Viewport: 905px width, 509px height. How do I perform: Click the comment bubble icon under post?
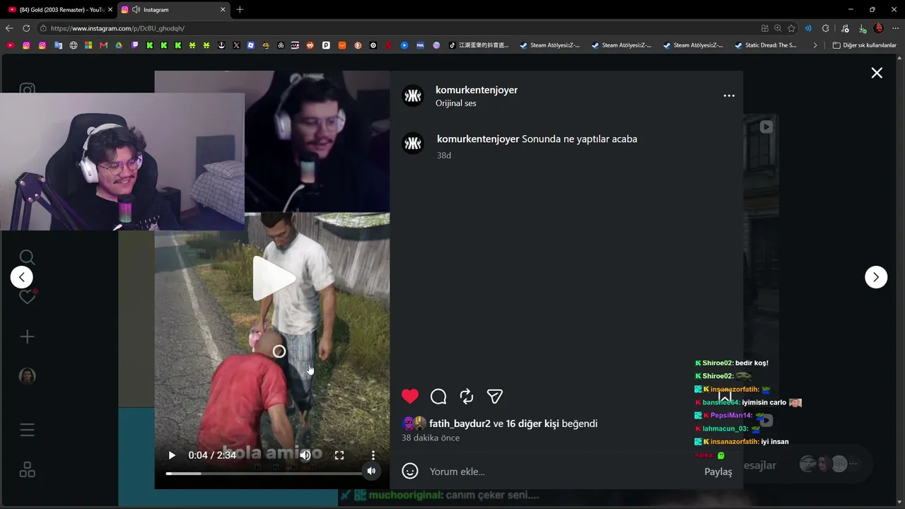pos(438,397)
